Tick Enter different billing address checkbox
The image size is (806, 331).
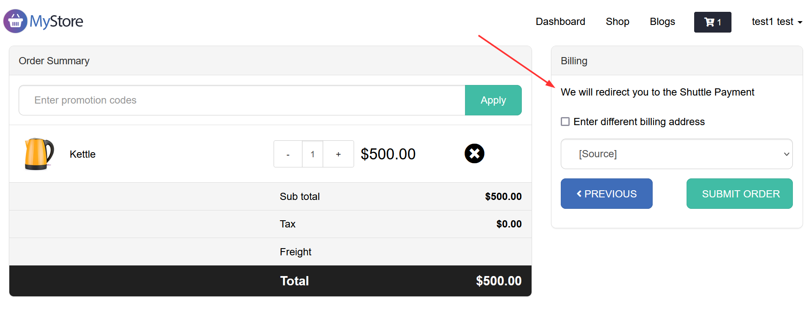click(565, 122)
